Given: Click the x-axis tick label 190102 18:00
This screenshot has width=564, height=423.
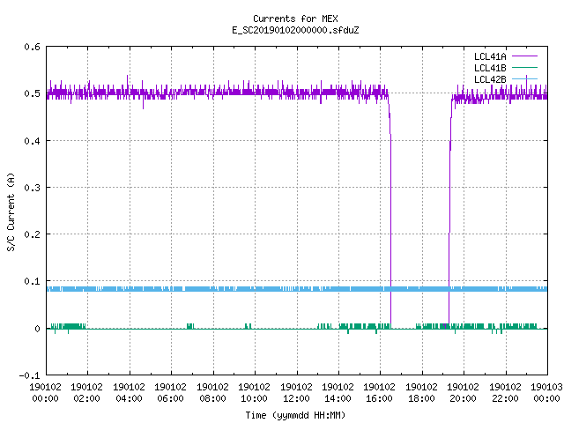Looking at the screenshot, I should tap(421, 392).
